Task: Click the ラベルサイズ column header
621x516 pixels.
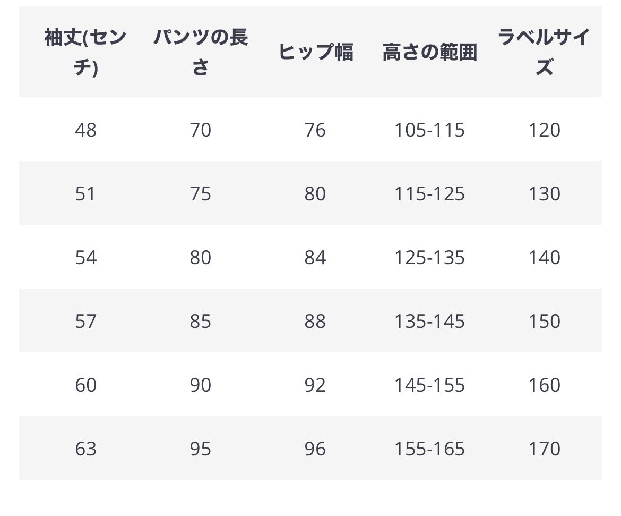Action: pos(544,52)
